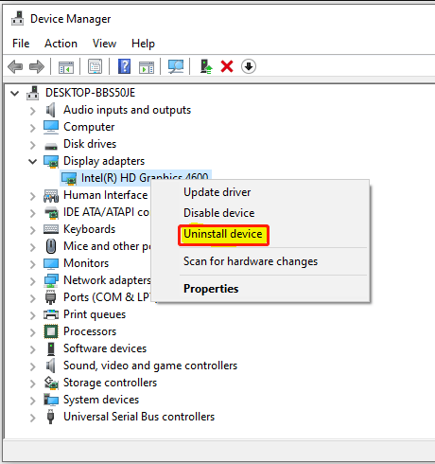
Task: Collapse the Display adapters category
Action: point(32,162)
